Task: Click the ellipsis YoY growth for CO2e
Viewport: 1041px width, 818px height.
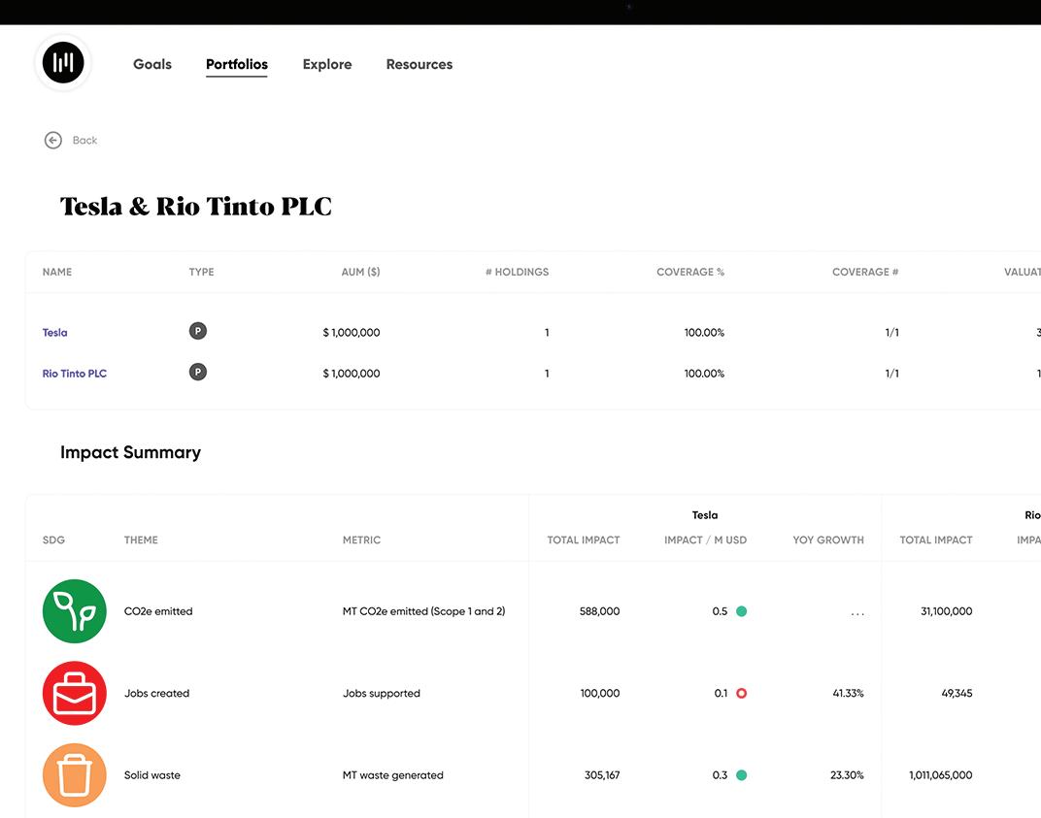Action: point(857,613)
